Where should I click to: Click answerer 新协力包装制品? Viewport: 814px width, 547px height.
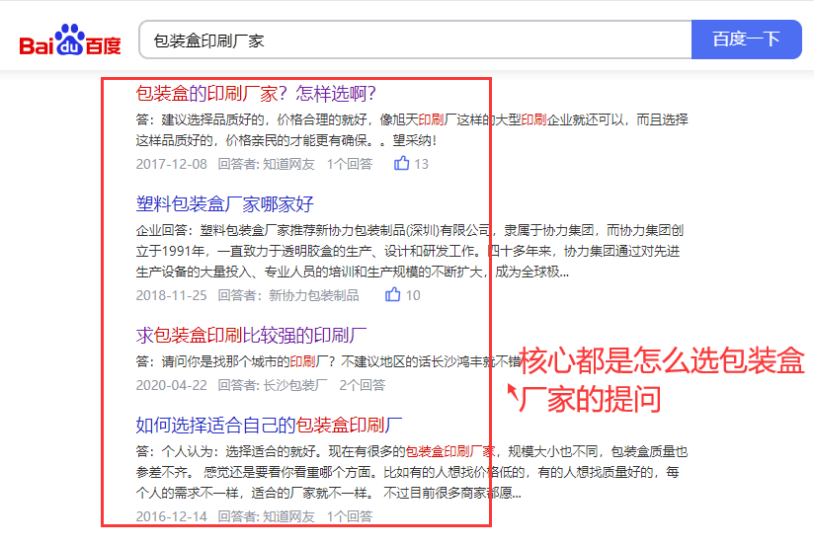(x=313, y=295)
